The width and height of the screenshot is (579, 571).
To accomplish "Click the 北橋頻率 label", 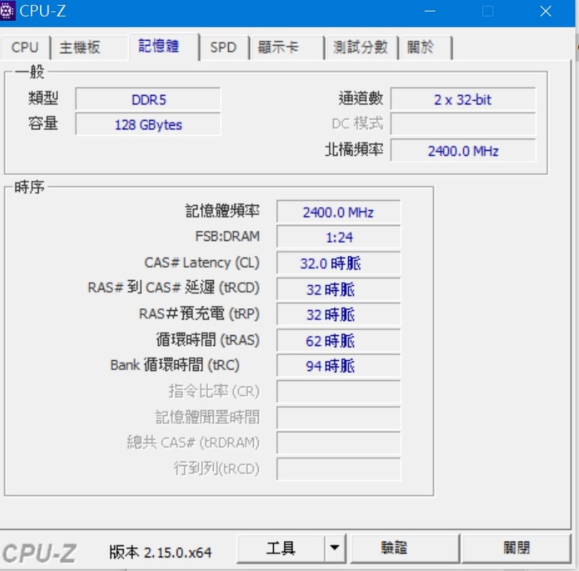I will [x=354, y=149].
